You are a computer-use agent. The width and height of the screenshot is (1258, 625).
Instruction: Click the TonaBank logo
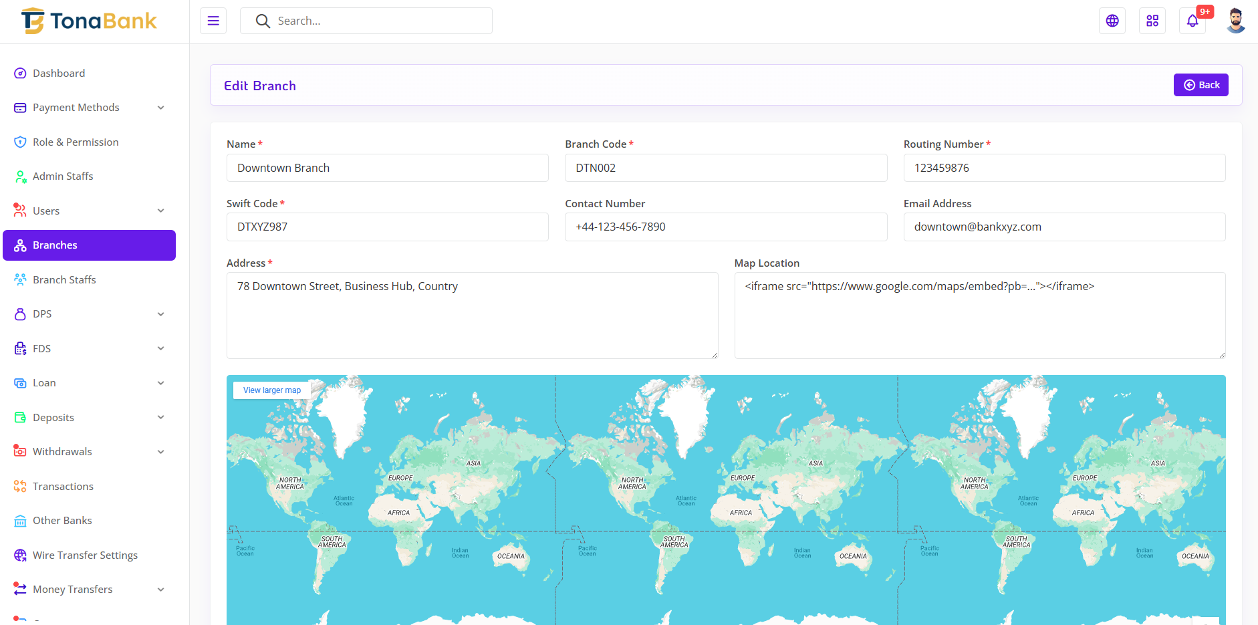point(89,21)
